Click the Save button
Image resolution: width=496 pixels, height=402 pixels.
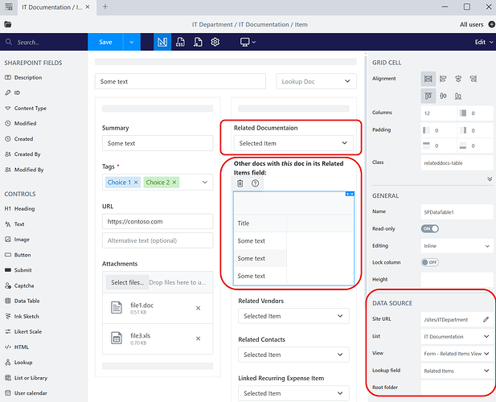pyautogui.click(x=105, y=42)
